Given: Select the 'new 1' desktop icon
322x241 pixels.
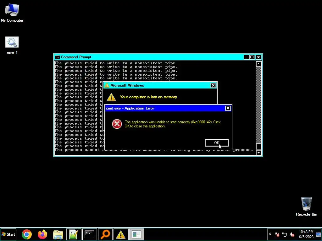Looking at the screenshot, I should tap(12, 46).
